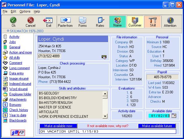Viewport: 184px width, 139px height.
Task: Open the Word résumé sidebar link
Action: (x=18, y=89)
